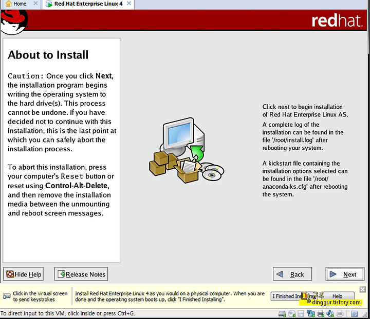
Task: Click the network adapter status icon
Action: (311, 314)
